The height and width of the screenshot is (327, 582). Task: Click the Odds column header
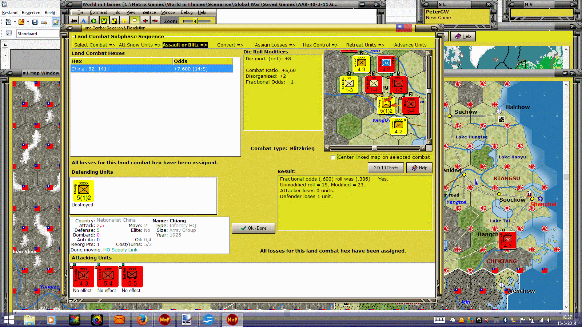click(x=203, y=61)
